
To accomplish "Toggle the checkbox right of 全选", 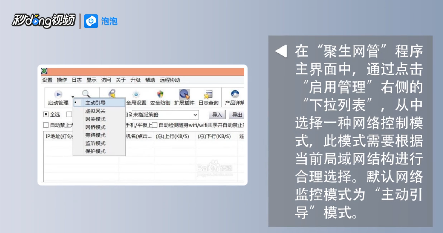I will (69, 114).
